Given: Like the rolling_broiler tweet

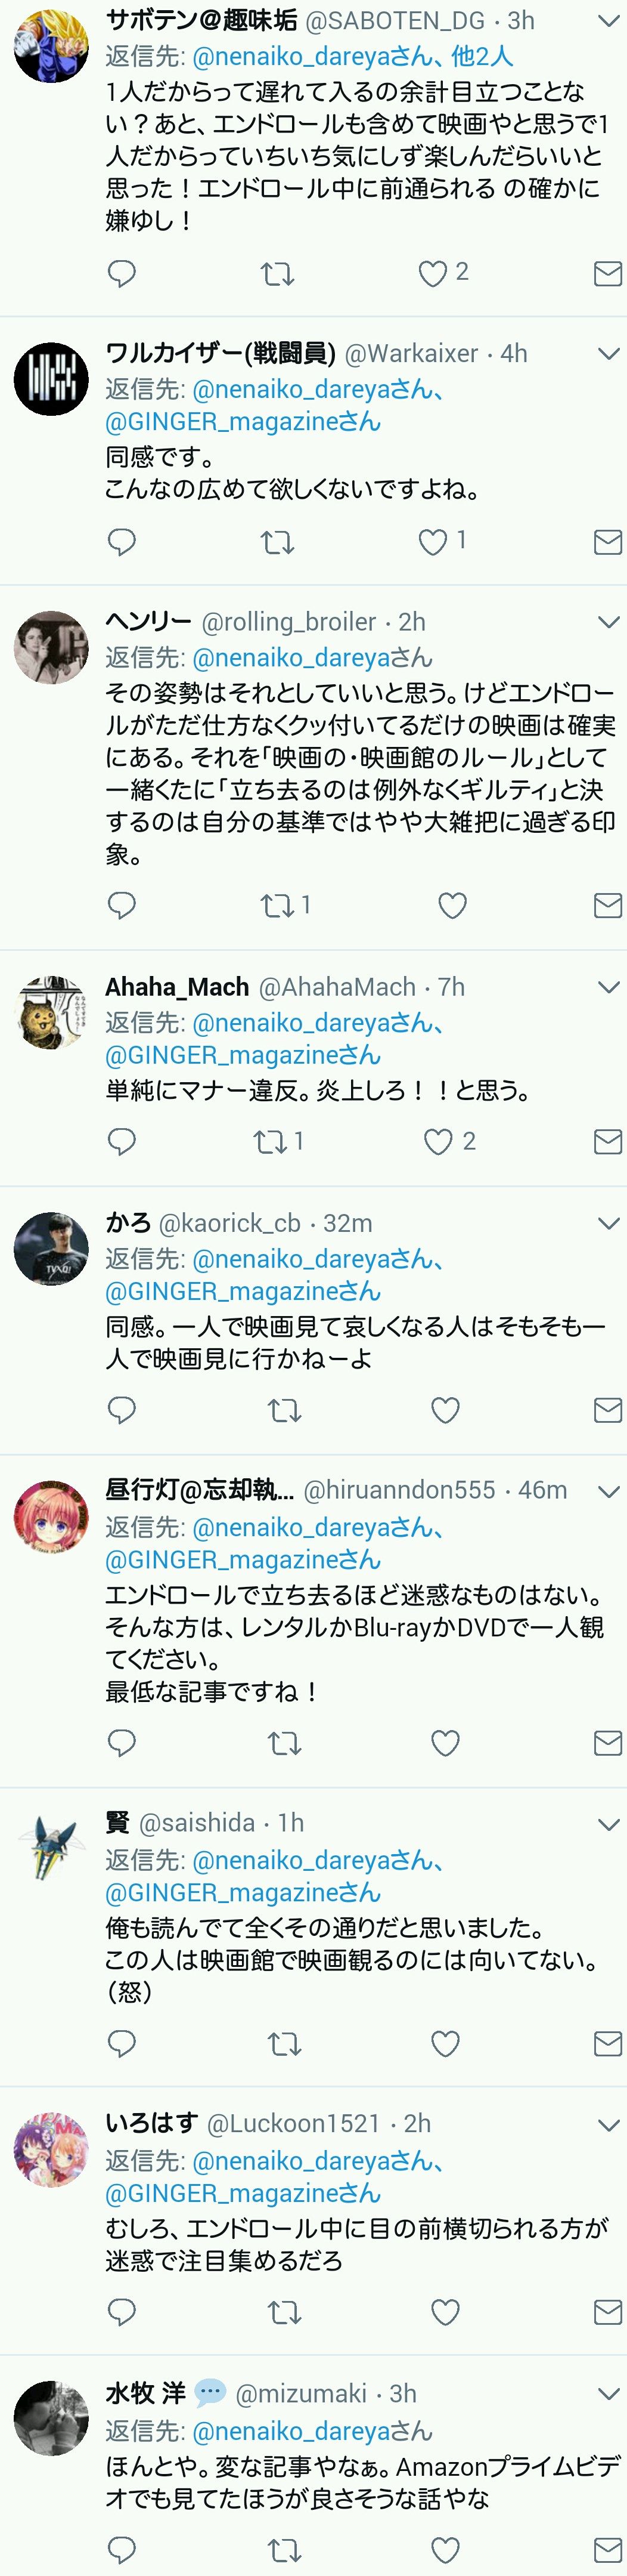Looking at the screenshot, I should coord(452,906).
